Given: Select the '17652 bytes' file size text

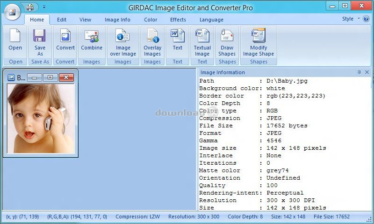Looking at the screenshot, I should pyautogui.click(x=287, y=126).
